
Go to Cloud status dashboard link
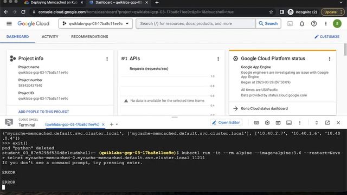click(264, 108)
